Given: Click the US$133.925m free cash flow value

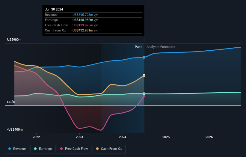Looking at the screenshot, I should [x=83, y=25].
